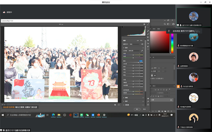Viewport: 212px width, 132px height.
Task: Toggle Camera Raw full screen mode icon
Action: [148, 24]
